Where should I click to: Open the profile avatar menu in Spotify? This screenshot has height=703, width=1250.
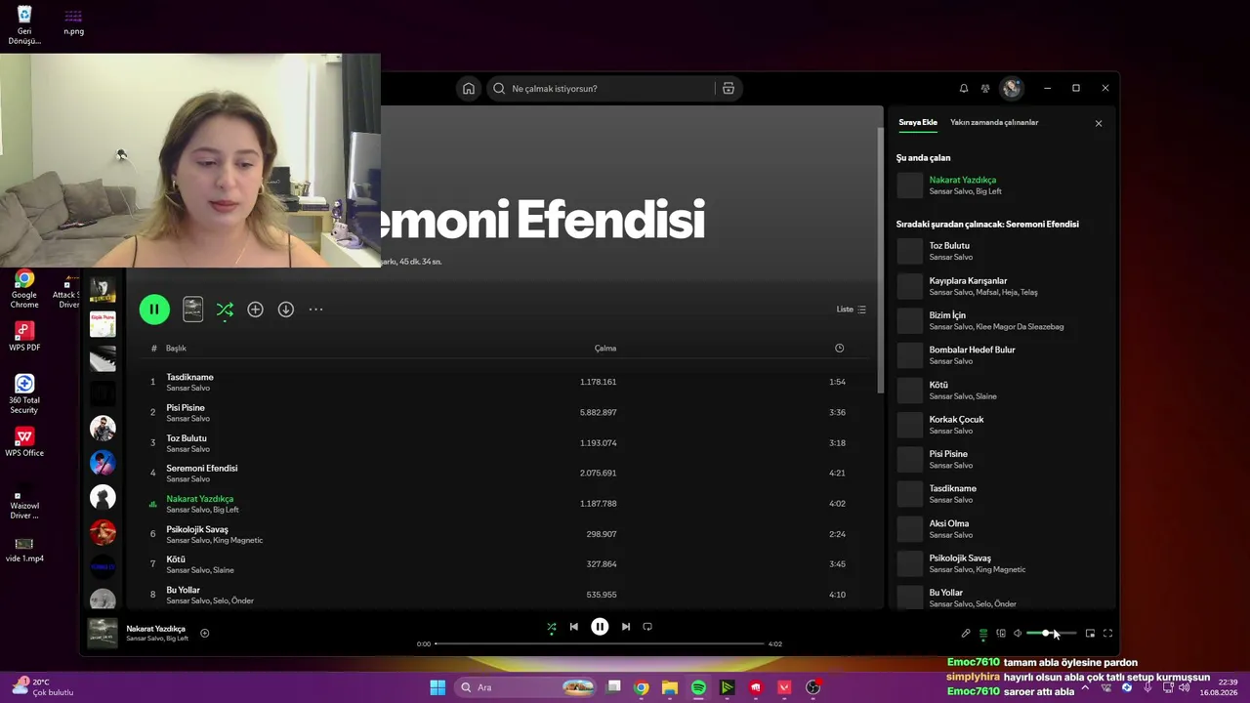click(1012, 89)
